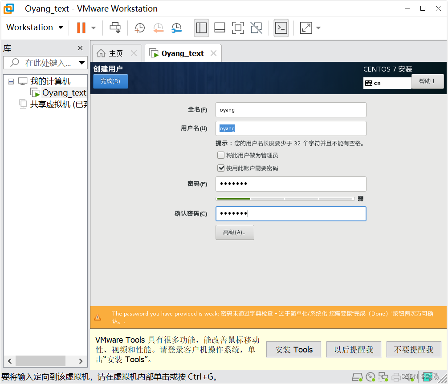Click the 密码 password field

click(291, 184)
